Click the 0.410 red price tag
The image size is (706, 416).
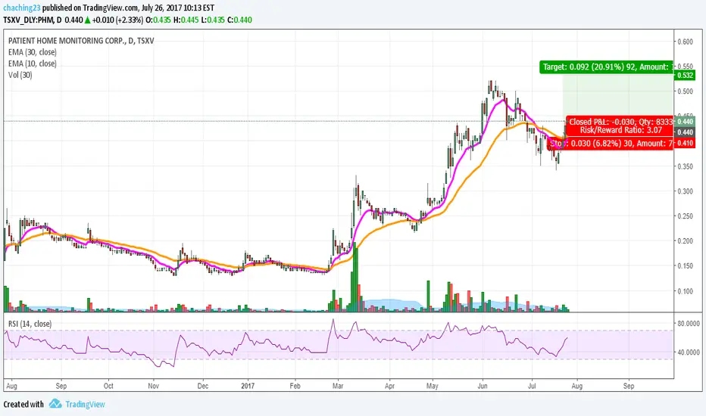click(686, 144)
